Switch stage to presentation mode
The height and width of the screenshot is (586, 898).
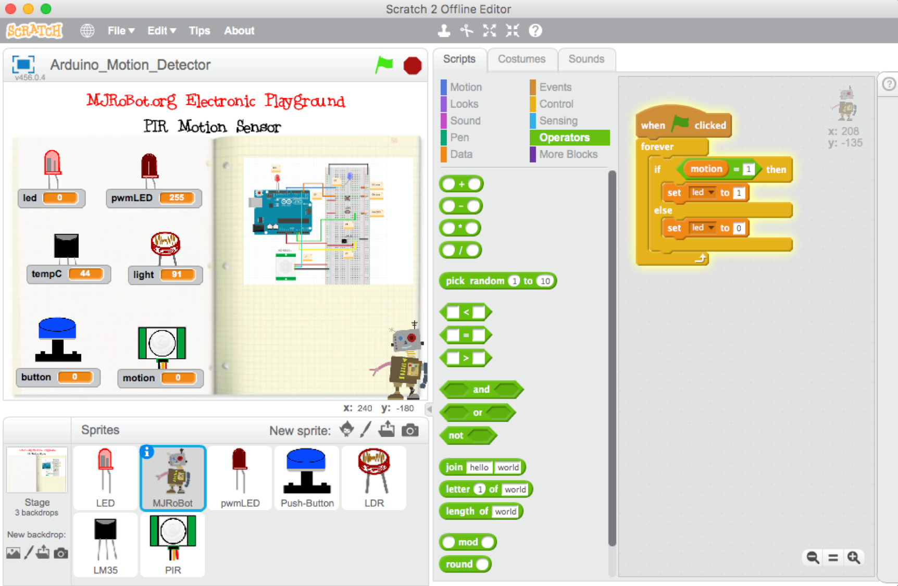click(x=23, y=65)
